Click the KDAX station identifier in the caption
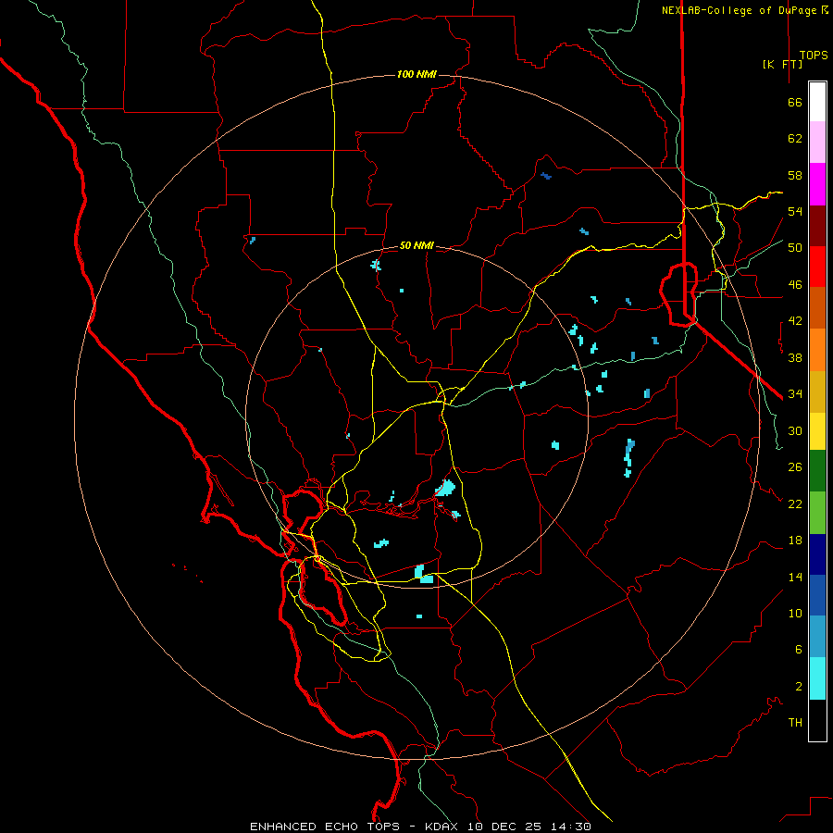 coord(442,827)
